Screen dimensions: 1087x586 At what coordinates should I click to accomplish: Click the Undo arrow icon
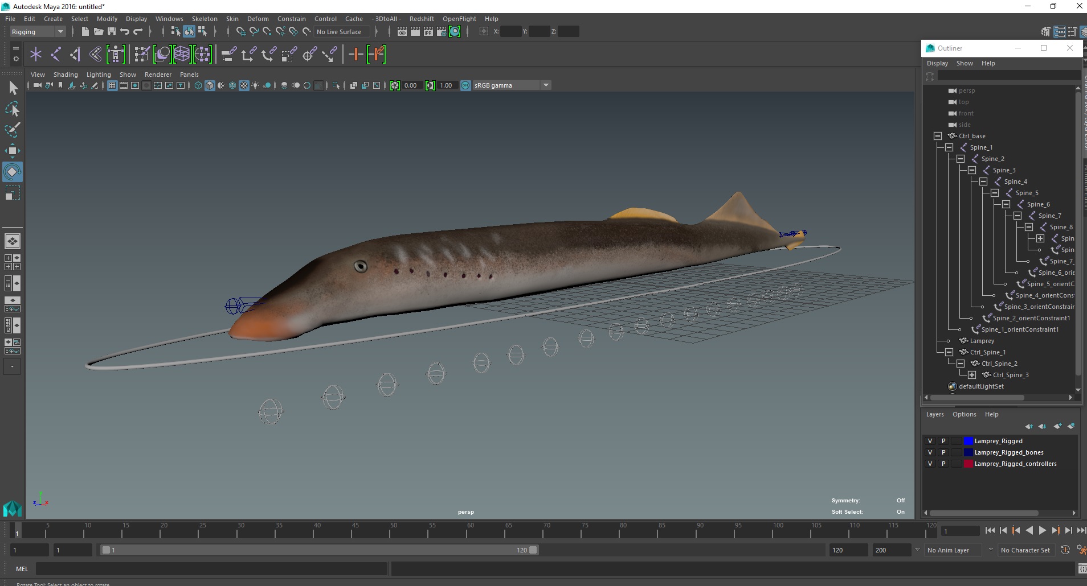click(x=125, y=32)
